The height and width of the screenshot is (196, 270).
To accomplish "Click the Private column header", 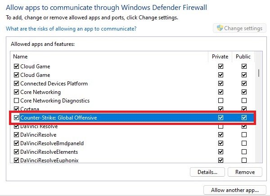I will click(x=220, y=57).
